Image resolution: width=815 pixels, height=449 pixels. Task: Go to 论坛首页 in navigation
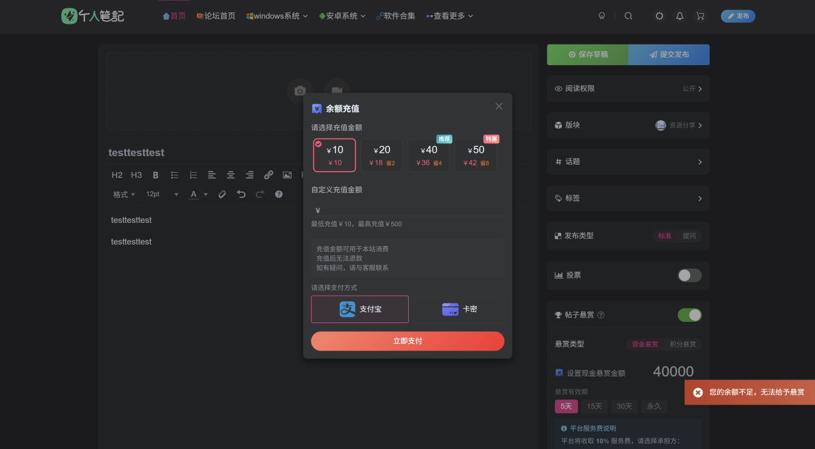click(x=216, y=16)
